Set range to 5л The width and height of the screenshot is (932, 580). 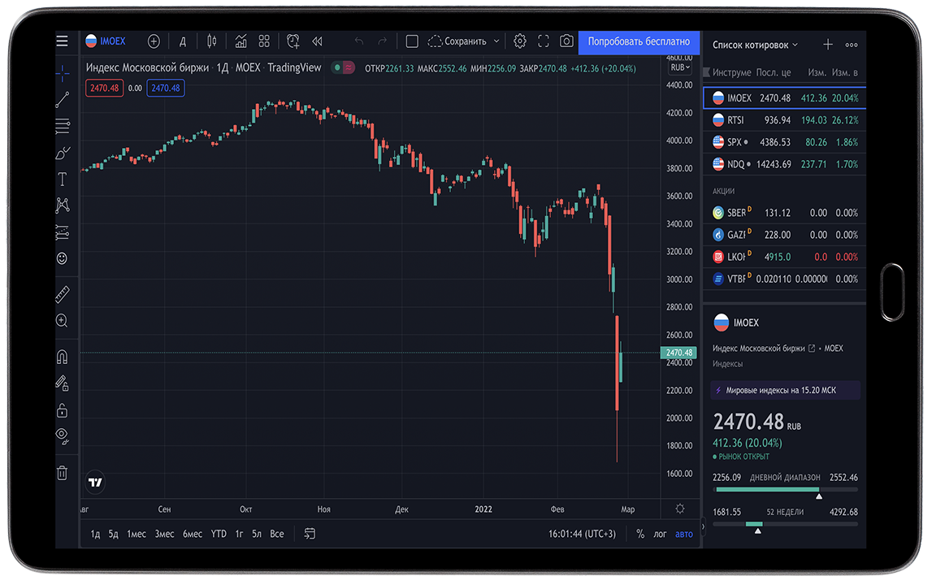click(x=257, y=534)
